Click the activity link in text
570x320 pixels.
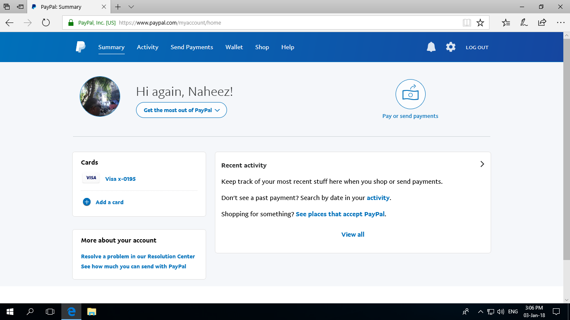pyautogui.click(x=378, y=198)
